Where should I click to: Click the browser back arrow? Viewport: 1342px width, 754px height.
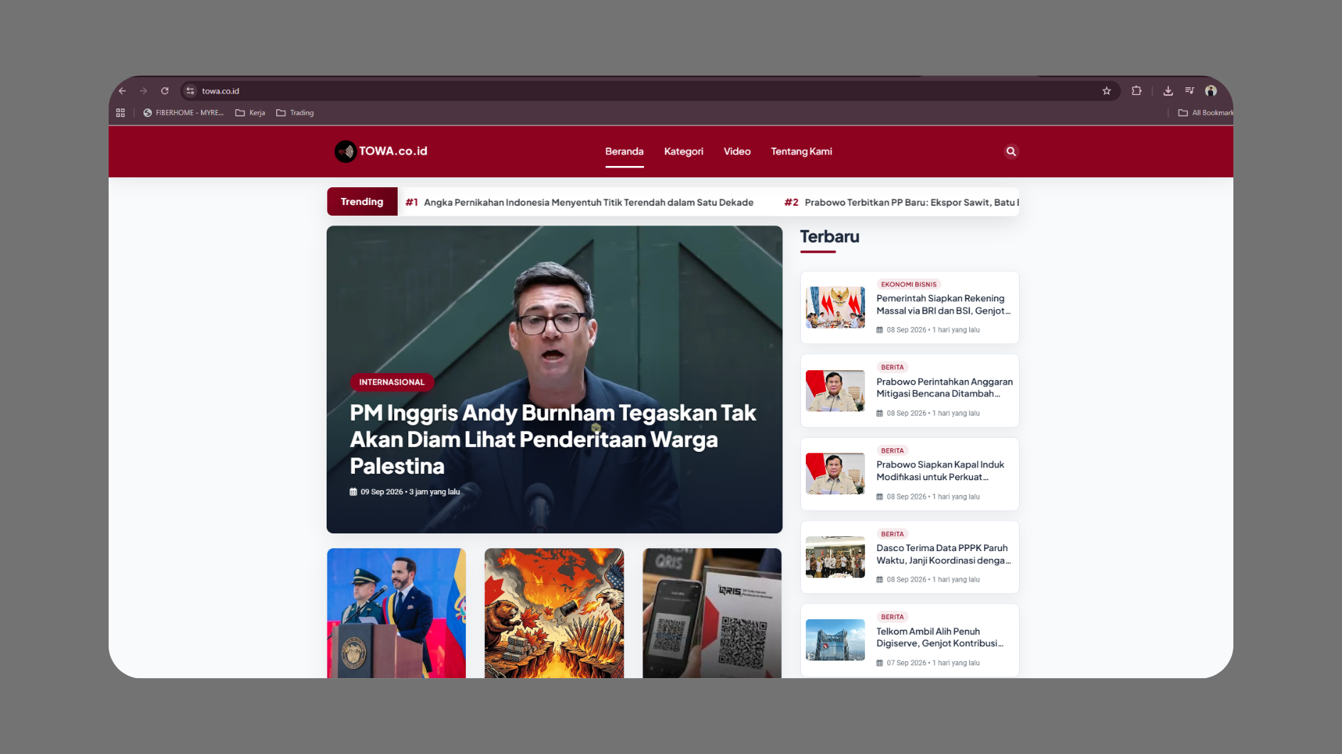tap(122, 91)
